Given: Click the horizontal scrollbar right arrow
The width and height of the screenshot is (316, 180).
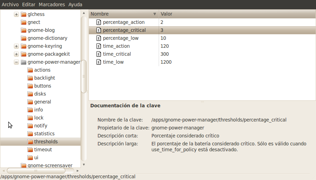Looking at the screenshot, I should tap(77, 171).
